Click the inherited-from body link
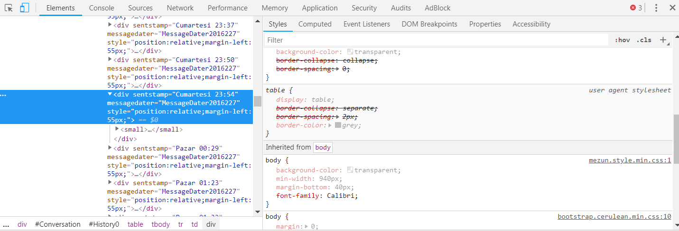The image size is (679, 231). pyautogui.click(x=323, y=147)
